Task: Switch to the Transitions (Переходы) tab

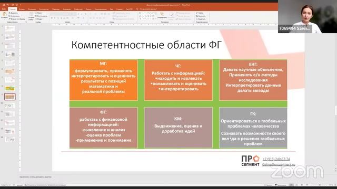Action: 56,9
